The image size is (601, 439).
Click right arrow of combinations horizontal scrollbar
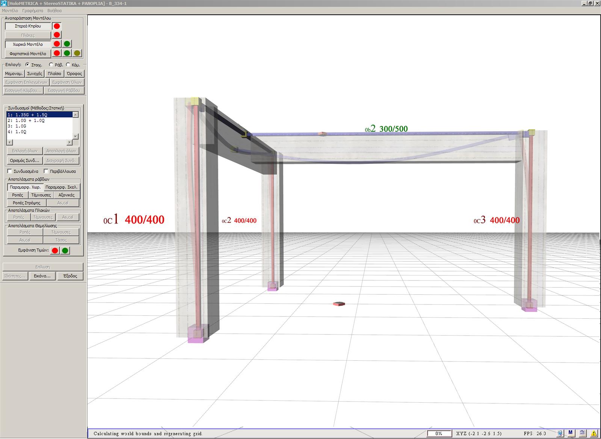69,142
